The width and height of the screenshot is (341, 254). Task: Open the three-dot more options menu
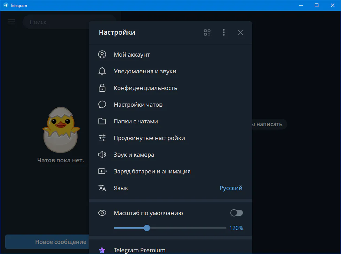(223, 33)
